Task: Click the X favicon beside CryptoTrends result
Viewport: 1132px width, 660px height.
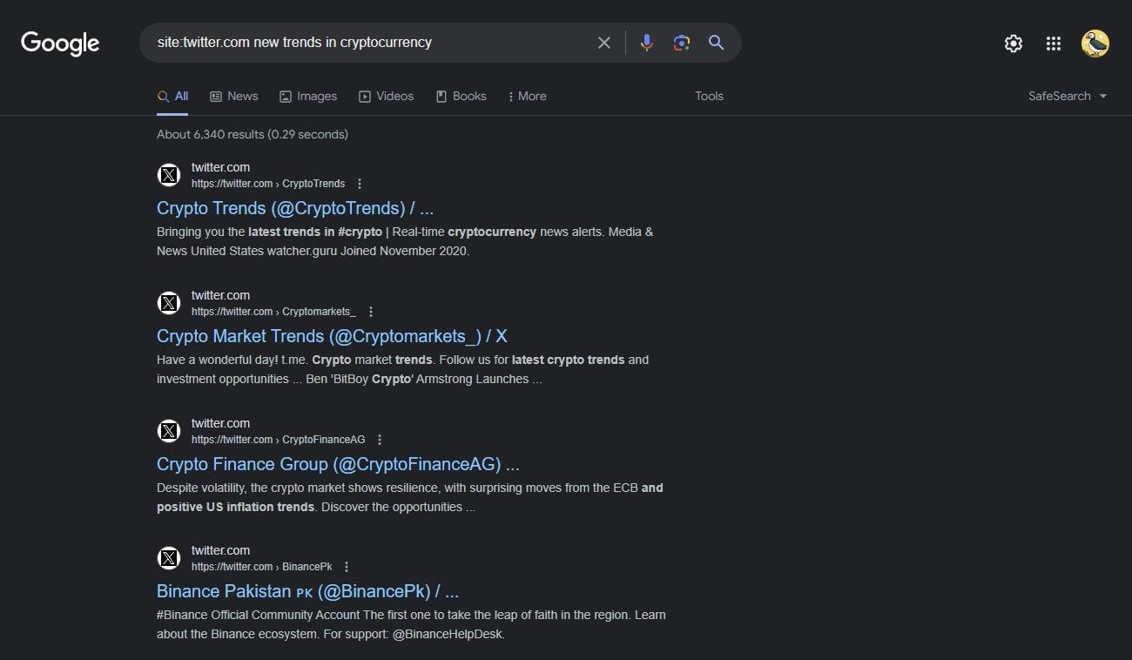Action: 169,174
